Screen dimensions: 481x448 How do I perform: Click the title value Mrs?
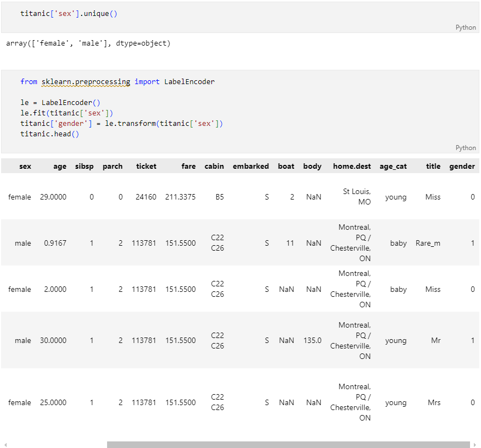(434, 402)
